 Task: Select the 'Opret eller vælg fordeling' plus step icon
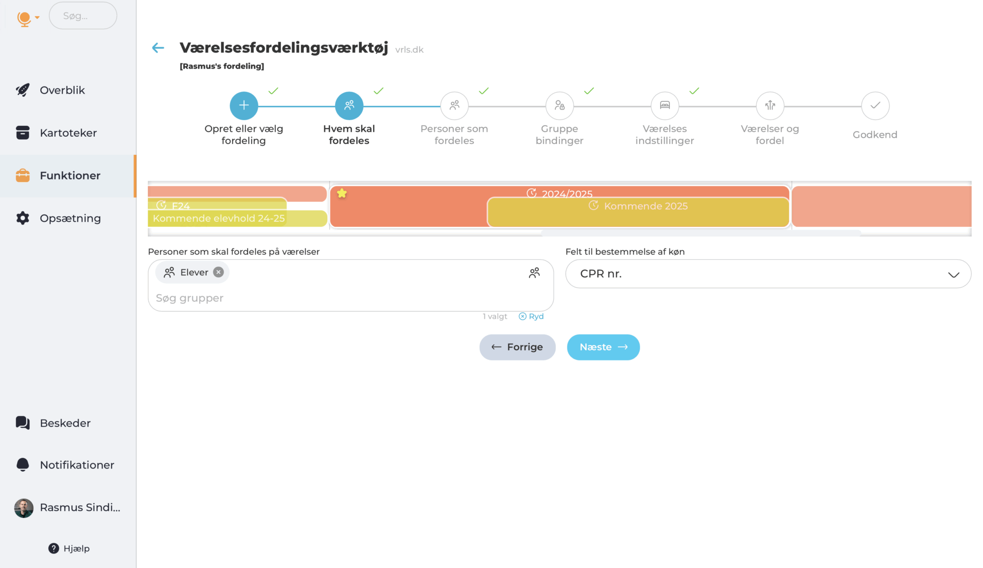pos(244,106)
